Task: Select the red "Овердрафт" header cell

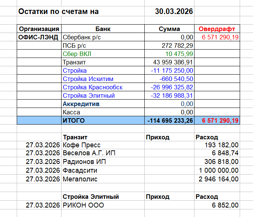Action: (x=217, y=29)
